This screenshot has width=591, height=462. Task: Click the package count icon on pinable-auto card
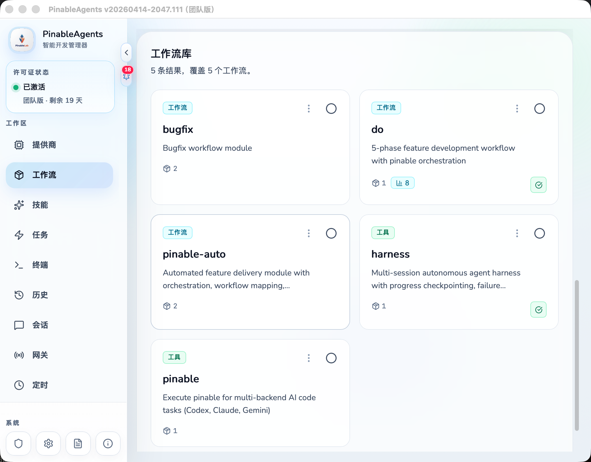pos(167,306)
